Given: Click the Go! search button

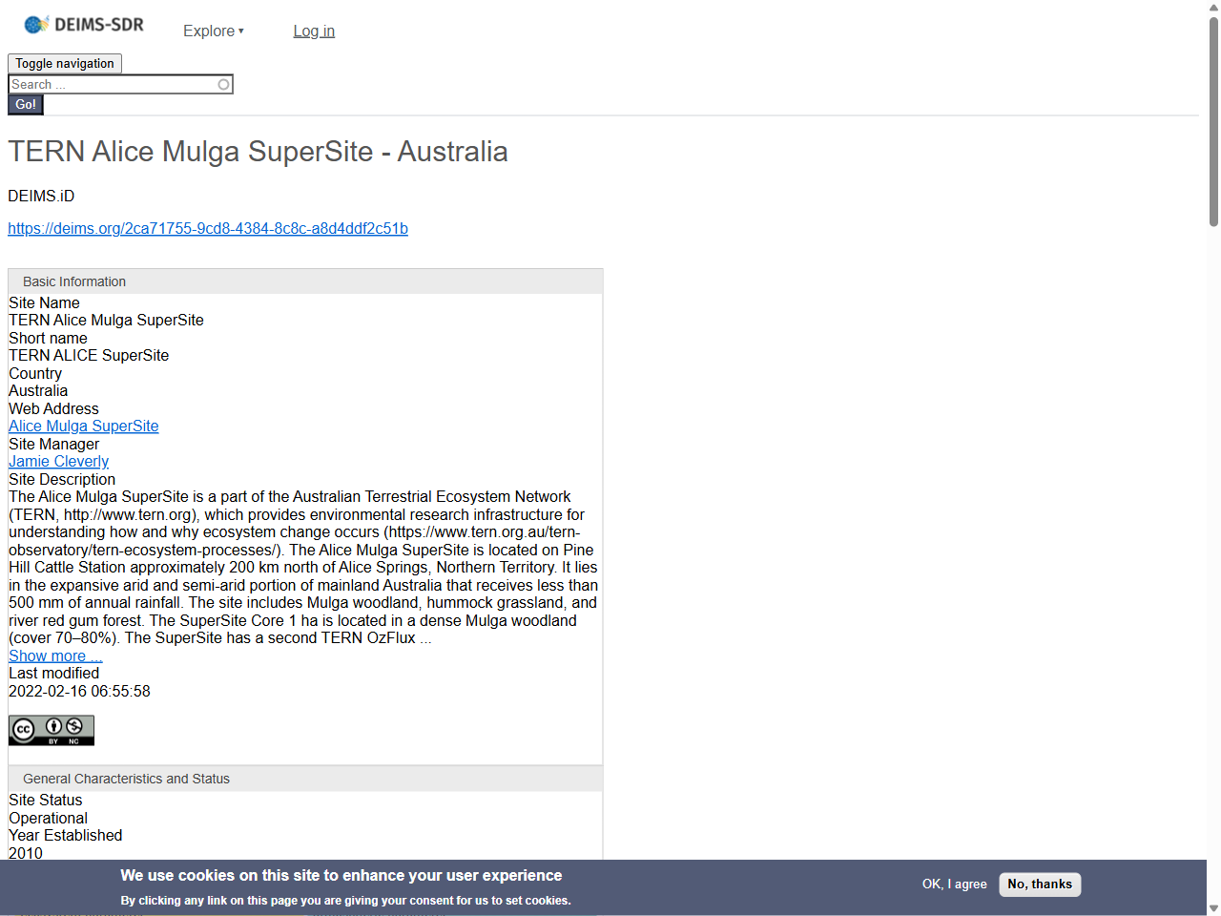Looking at the screenshot, I should [x=26, y=105].
